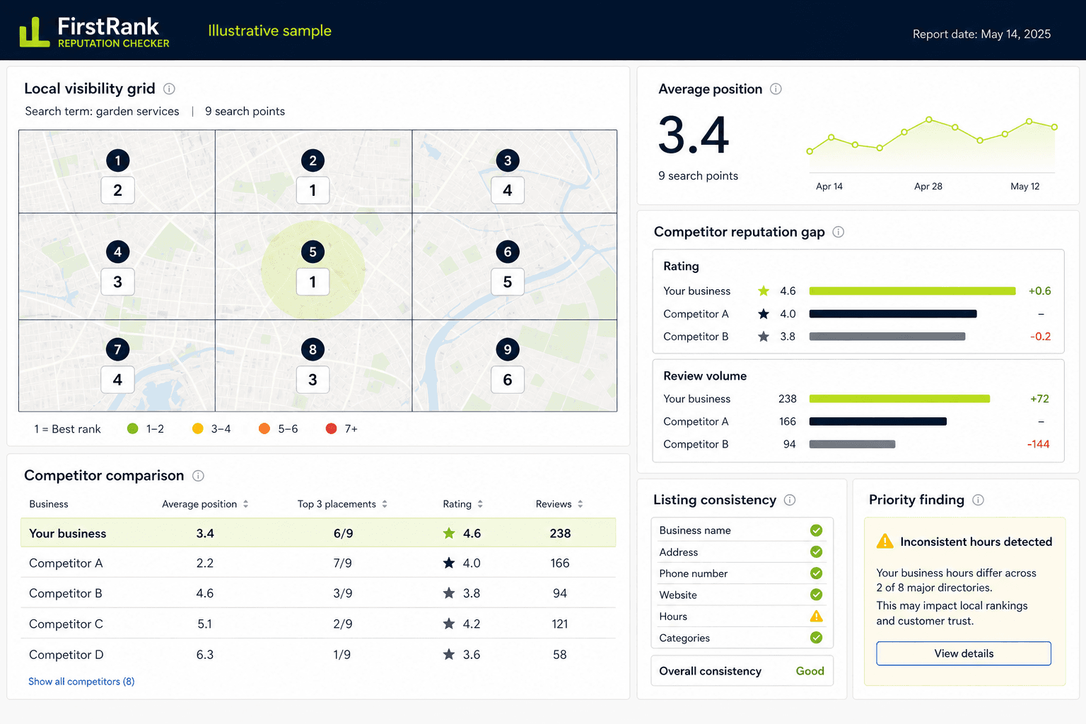This screenshot has height=724, width=1086.
Task: Click the Hours warning icon in Listing consistency
Action: coord(816,616)
